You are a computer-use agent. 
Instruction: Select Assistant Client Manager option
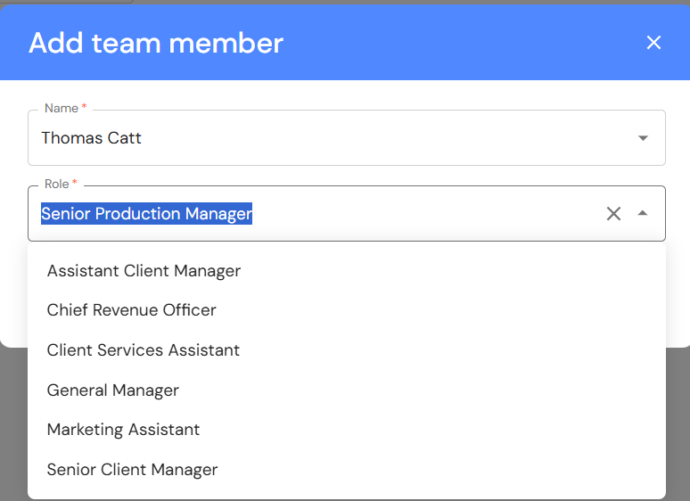[144, 271]
